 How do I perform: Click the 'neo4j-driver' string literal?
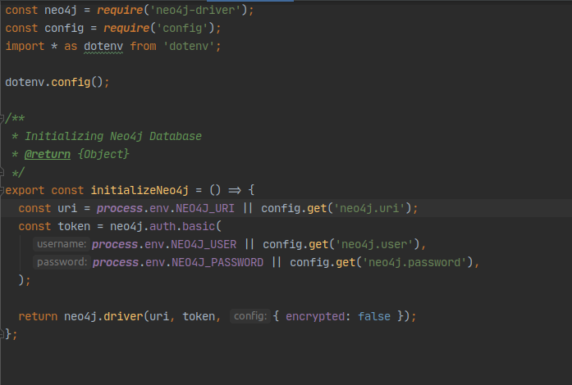pos(195,10)
